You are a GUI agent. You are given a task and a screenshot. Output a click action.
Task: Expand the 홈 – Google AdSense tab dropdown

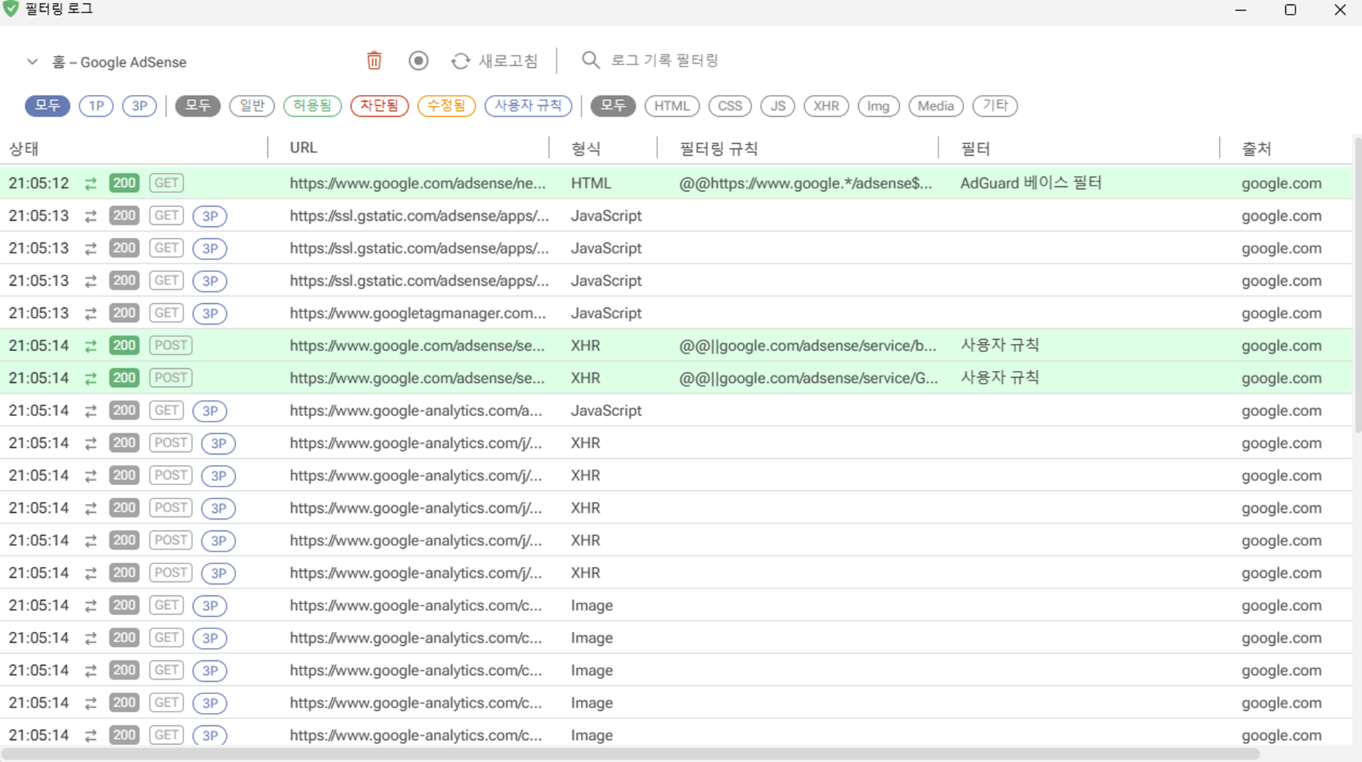point(32,62)
